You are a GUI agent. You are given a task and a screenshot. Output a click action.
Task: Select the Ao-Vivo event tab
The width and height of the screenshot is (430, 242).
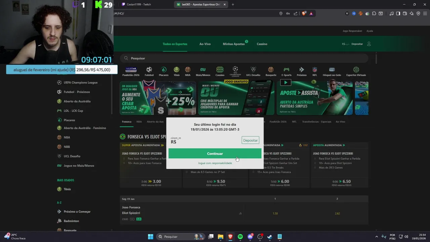tap(340, 122)
